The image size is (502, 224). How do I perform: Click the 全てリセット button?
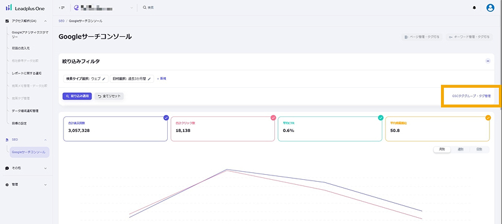pos(109,96)
